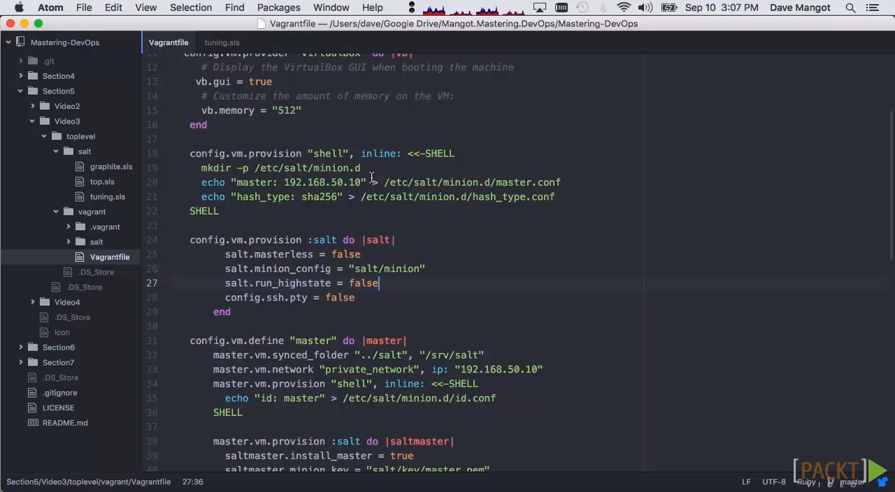The height and width of the screenshot is (492, 895).
Task: Expand the Section6 folder
Action: 21,347
